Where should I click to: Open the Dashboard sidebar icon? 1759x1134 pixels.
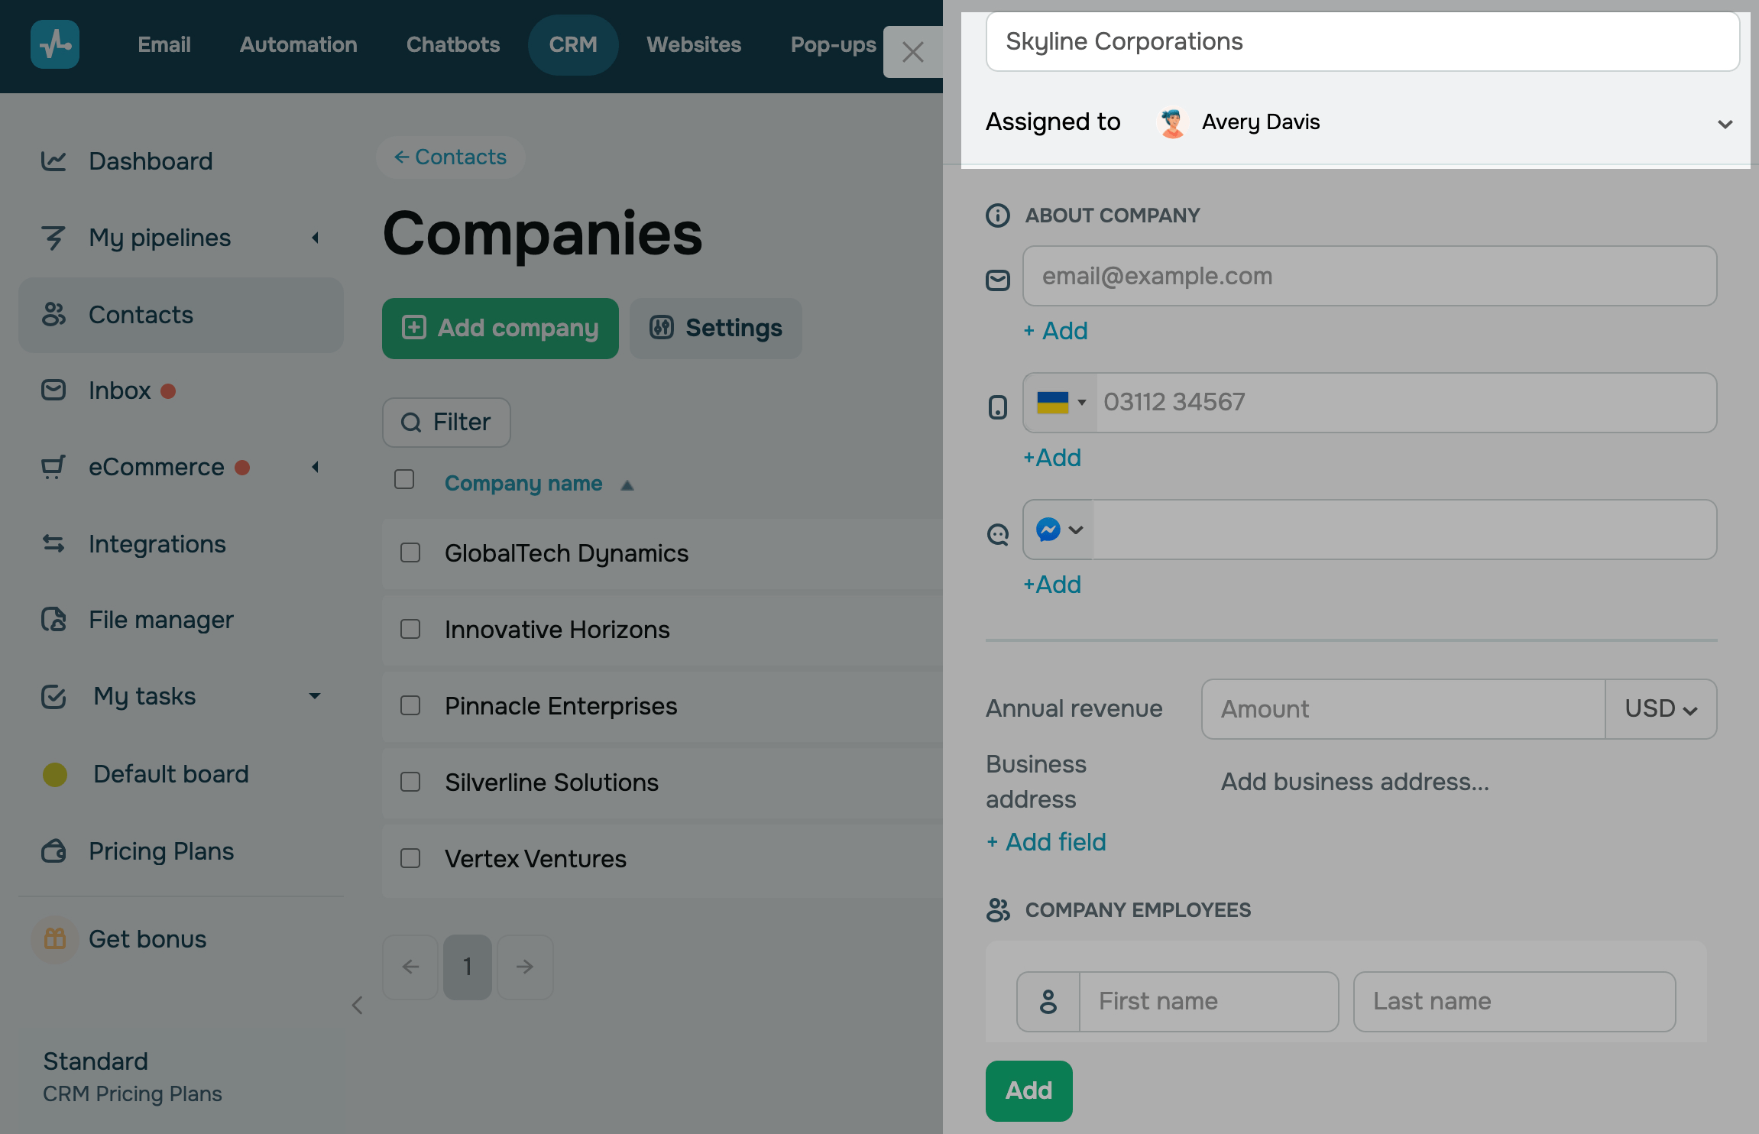click(53, 161)
